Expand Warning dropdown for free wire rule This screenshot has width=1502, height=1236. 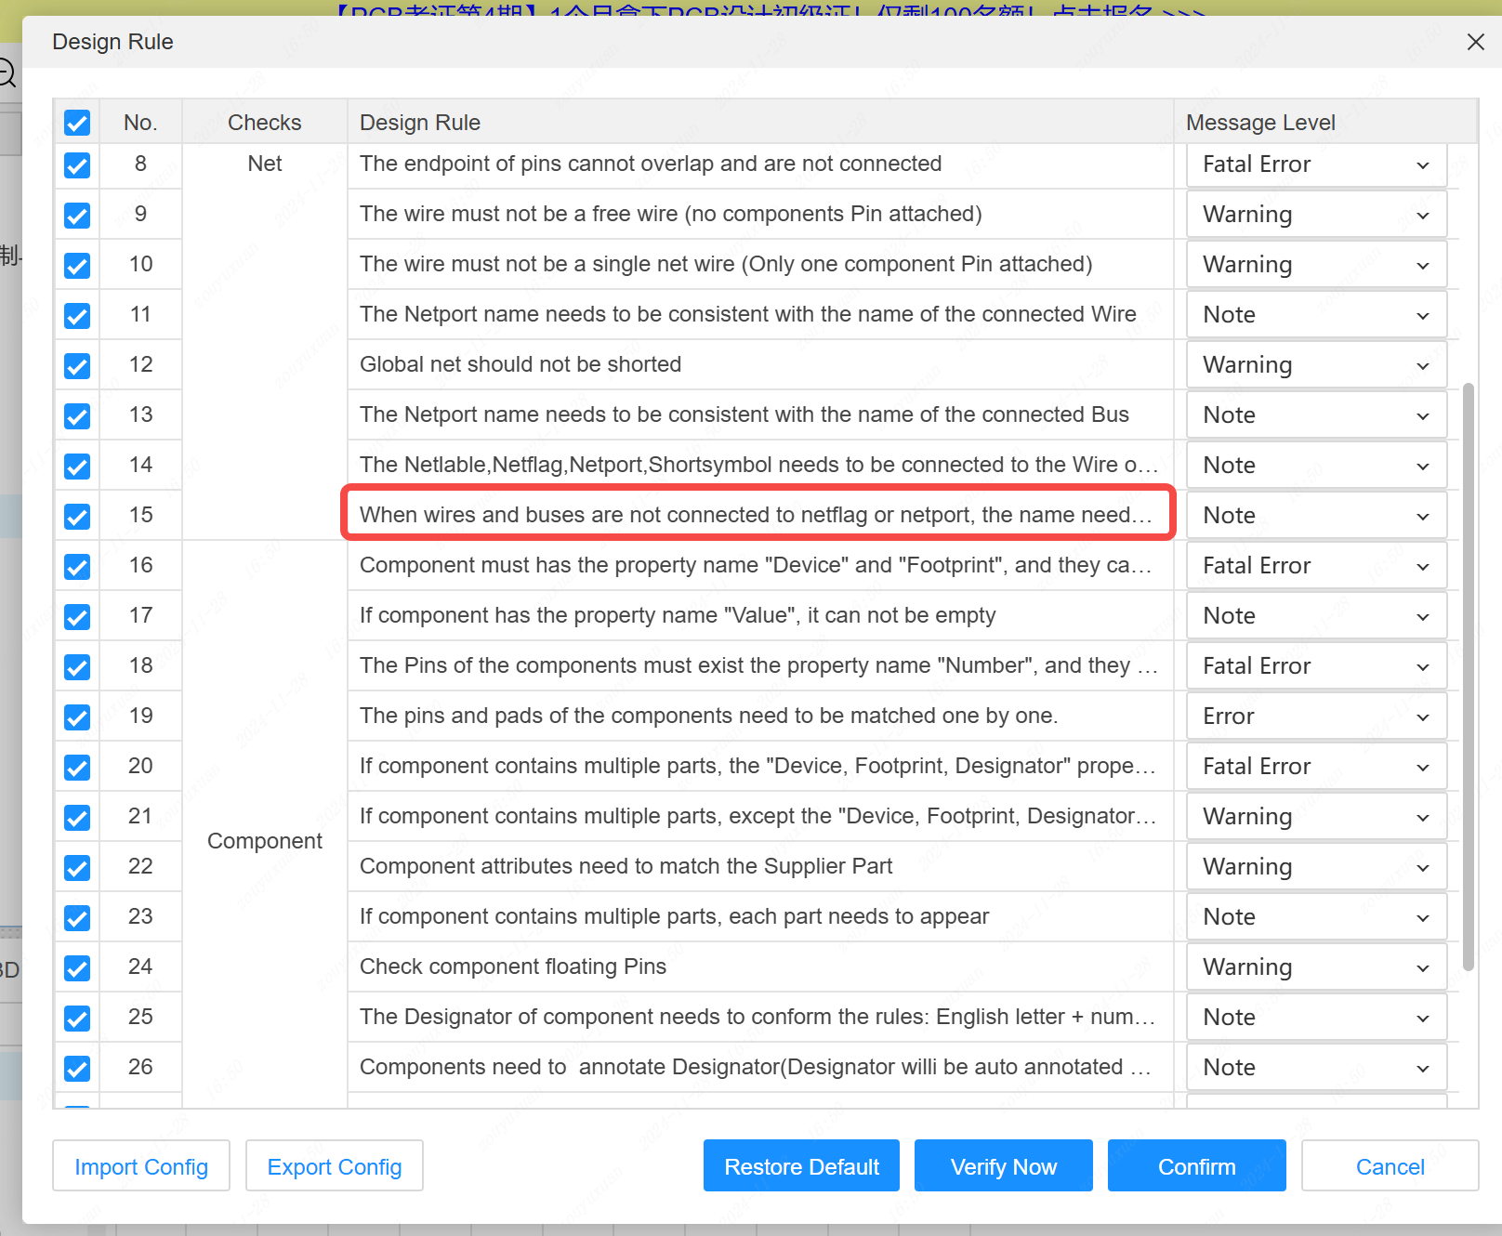(x=1315, y=216)
